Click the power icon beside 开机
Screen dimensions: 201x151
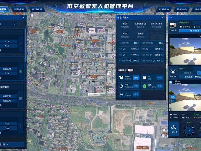pos(121,86)
